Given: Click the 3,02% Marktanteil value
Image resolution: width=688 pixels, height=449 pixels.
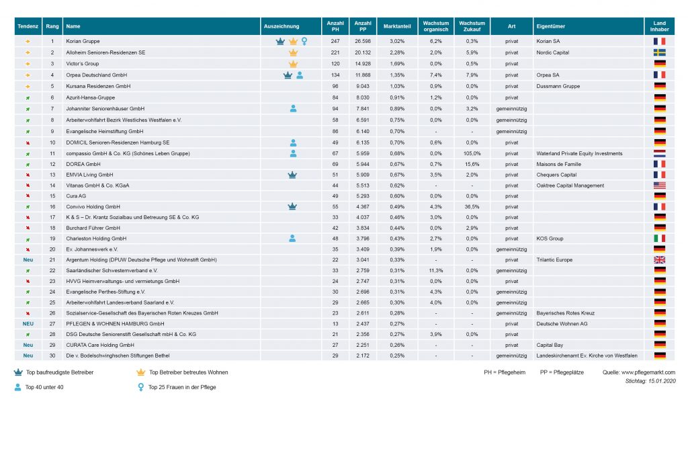Looking at the screenshot, I should pos(397,41).
